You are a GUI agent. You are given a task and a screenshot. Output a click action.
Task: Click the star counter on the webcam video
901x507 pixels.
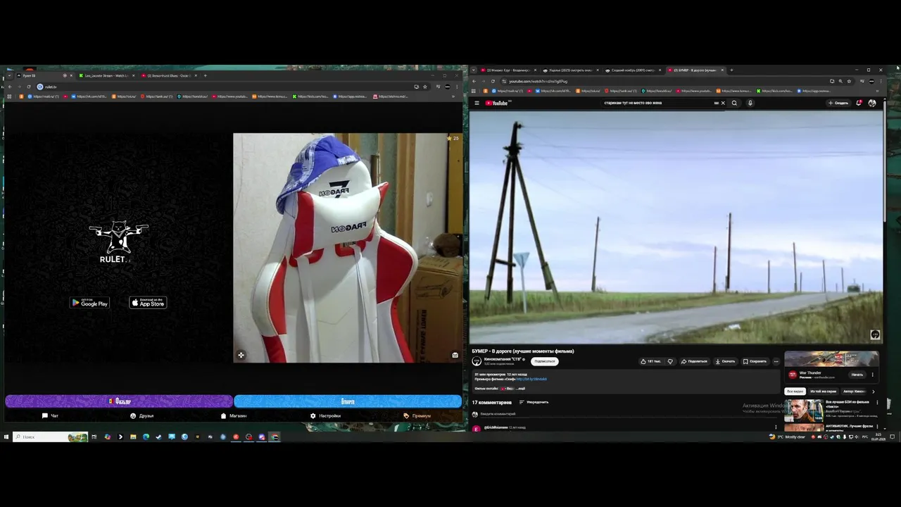[x=453, y=138]
